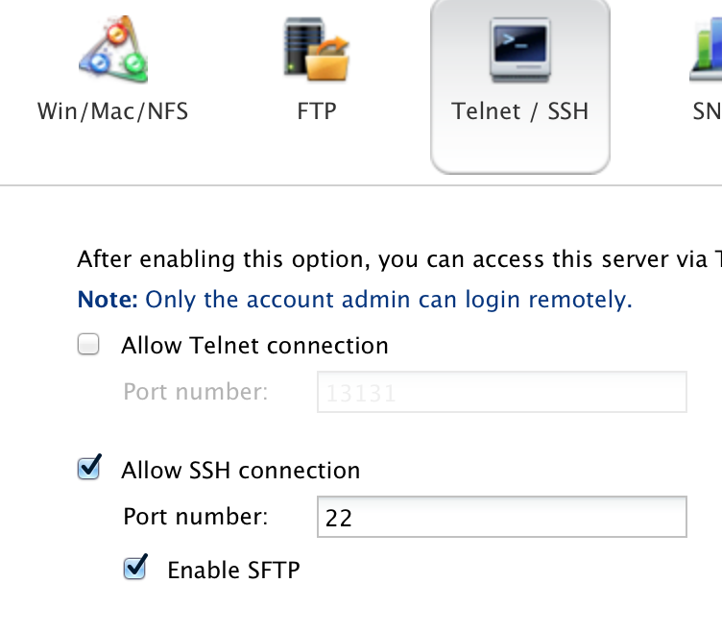
Task: Click the Allow Telnet connection label text
Action: [254, 346]
